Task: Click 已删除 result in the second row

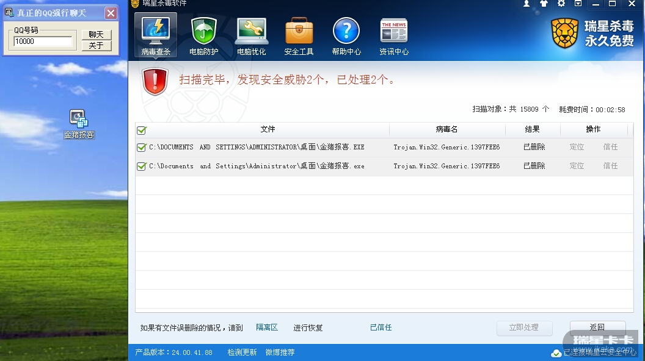Action: [x=534, y=166]
